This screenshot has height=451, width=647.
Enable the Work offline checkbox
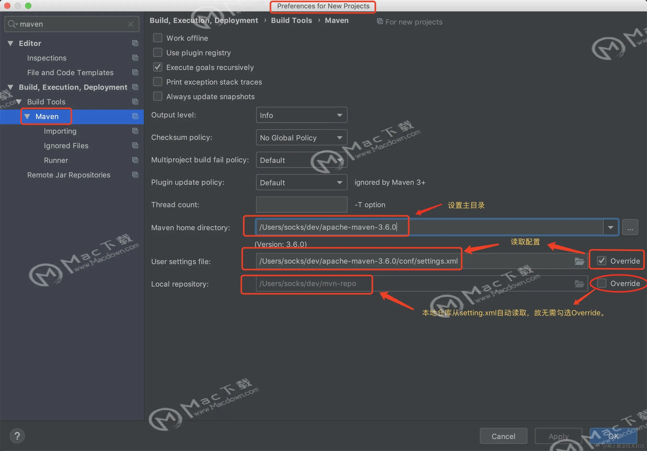(157, 38)
